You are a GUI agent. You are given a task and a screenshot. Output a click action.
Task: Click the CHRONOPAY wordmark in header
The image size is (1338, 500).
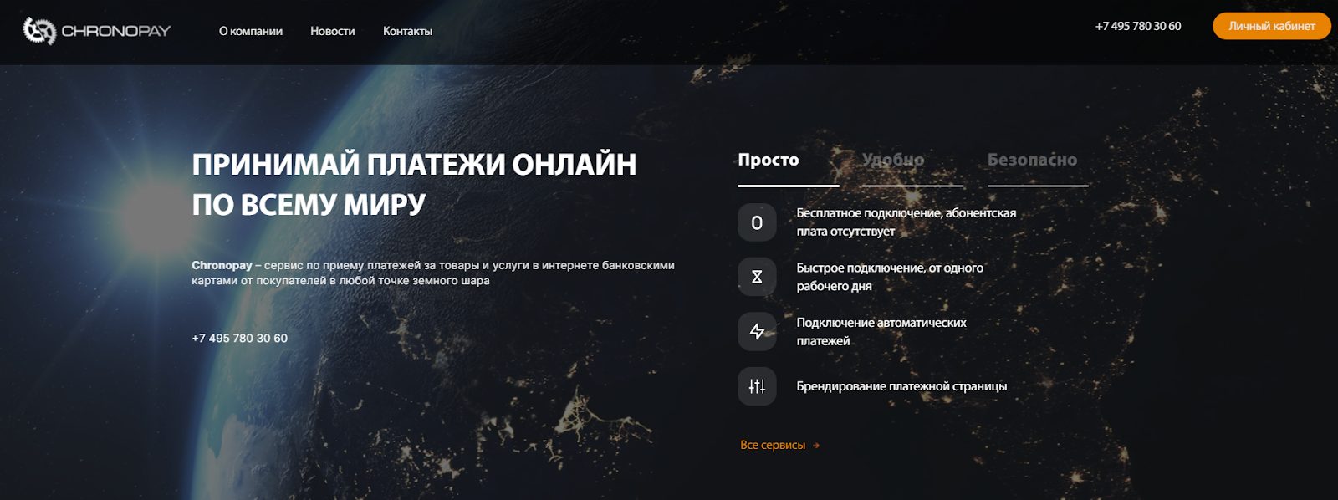point(116,31)
